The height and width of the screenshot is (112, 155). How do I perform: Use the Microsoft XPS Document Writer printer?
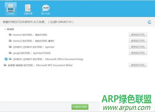(138, 65)
